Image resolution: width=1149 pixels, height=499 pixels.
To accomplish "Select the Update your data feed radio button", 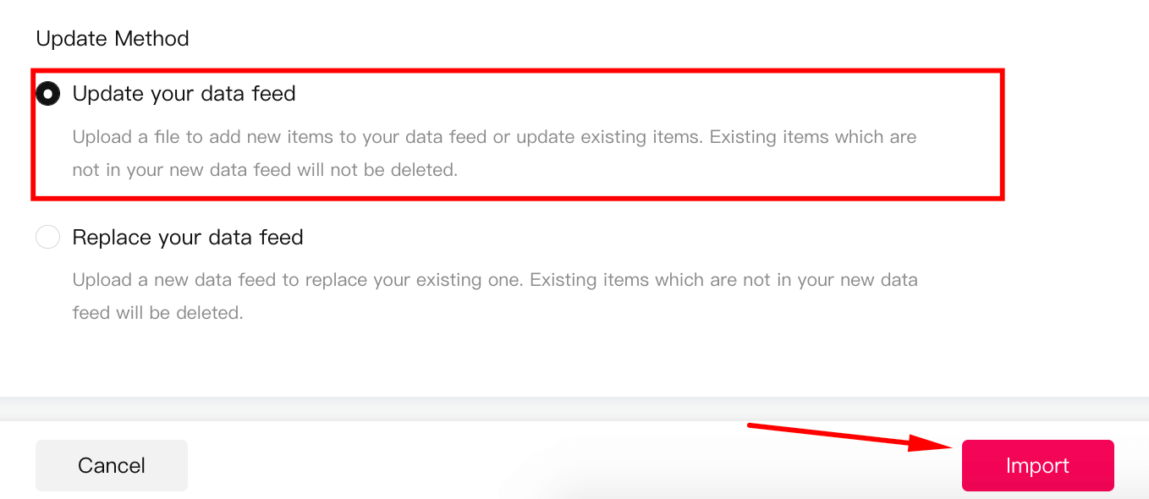I will pos(48,93).
